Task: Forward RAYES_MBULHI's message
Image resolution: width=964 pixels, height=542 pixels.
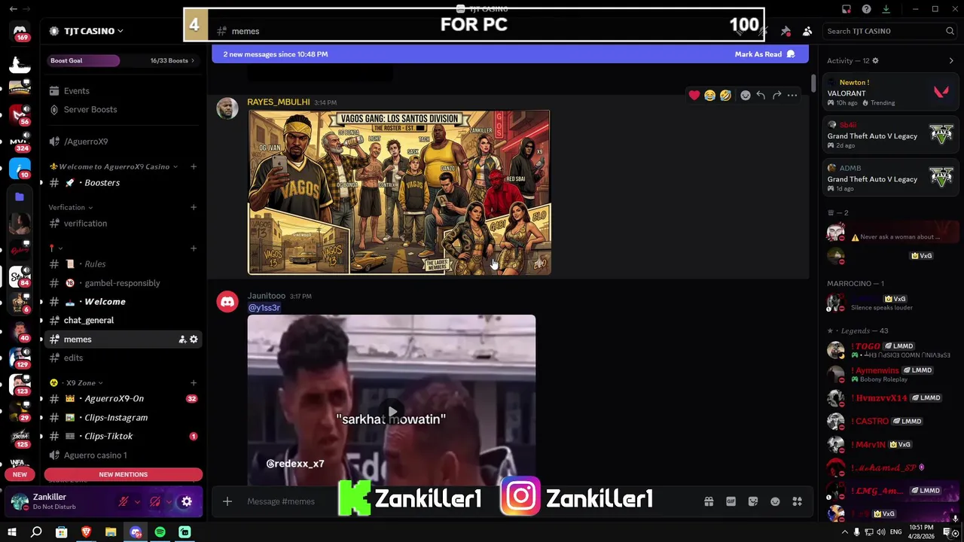Action: [x=776, y=96]
